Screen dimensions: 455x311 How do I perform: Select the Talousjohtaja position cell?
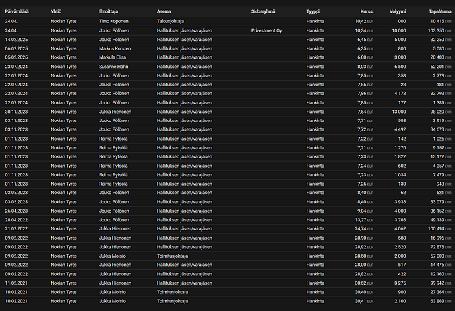[x=170, y=22]
